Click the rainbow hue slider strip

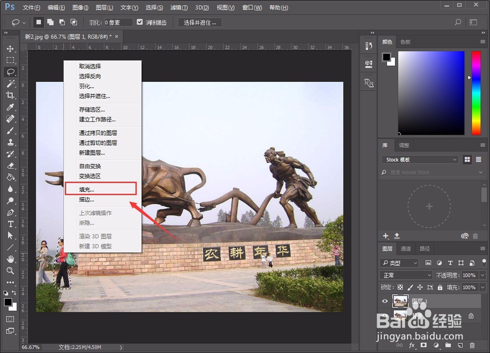pos(476,93)
